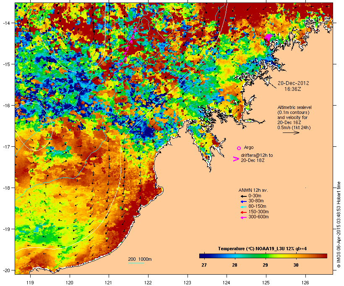Click the 20-Dec 18Z drifter legend line

pyautogui.click(x=253, y=160)
